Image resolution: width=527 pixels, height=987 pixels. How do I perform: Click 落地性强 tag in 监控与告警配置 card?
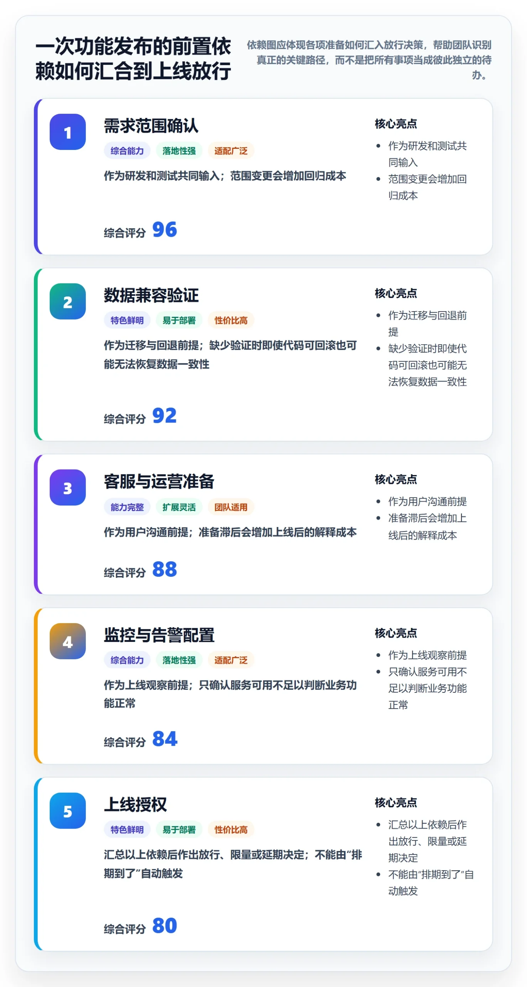179,660
